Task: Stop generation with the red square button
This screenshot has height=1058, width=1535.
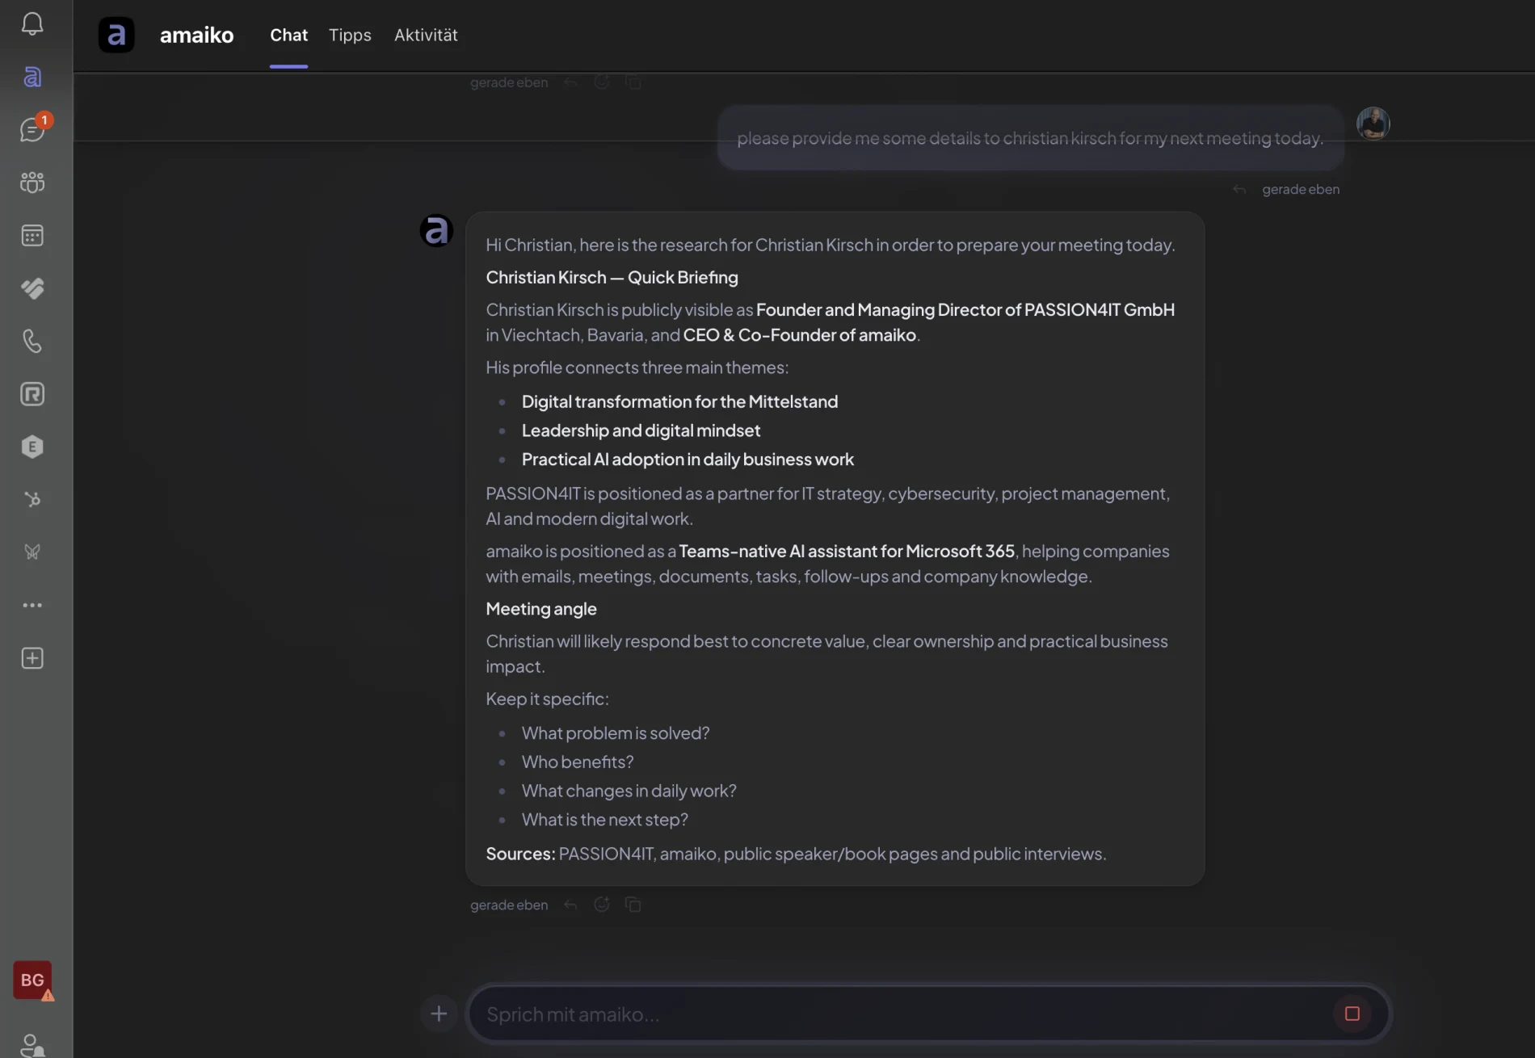Action: point(1352,1014)
